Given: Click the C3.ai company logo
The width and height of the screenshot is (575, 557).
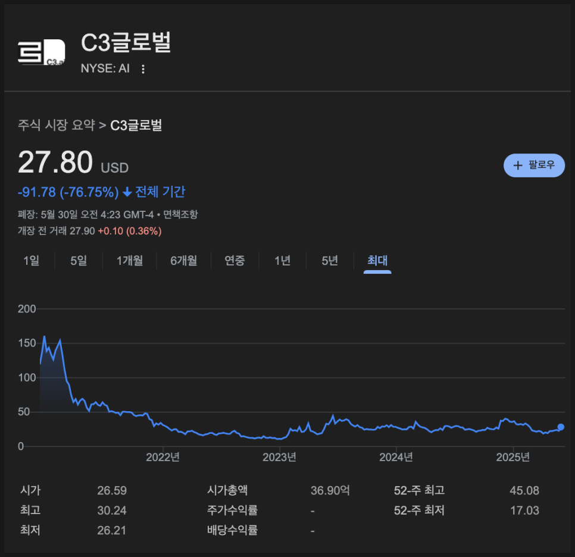Looking at the screenshot, I should click(42, 52).
